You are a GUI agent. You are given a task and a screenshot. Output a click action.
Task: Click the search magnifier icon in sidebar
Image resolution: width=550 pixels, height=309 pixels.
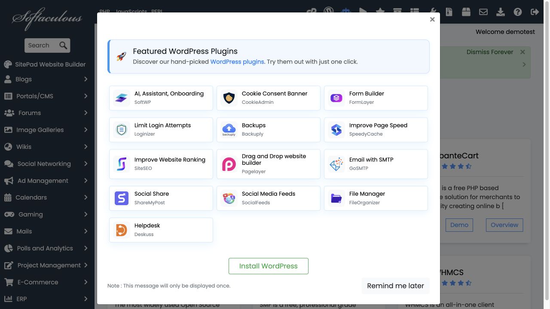[x=63, y=45]
